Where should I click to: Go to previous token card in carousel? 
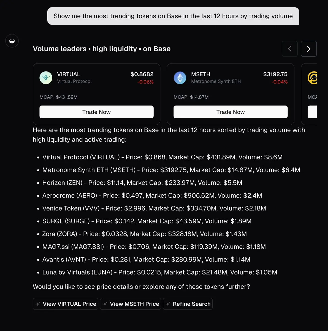point(289,49)
